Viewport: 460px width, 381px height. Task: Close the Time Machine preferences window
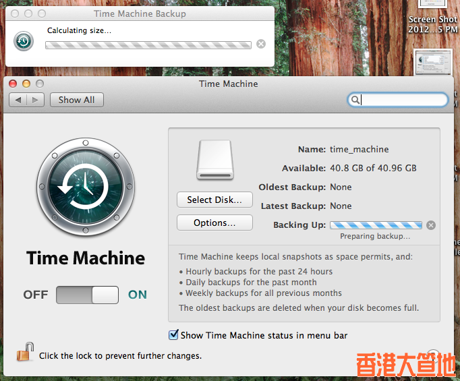click(x=13, y=84)
